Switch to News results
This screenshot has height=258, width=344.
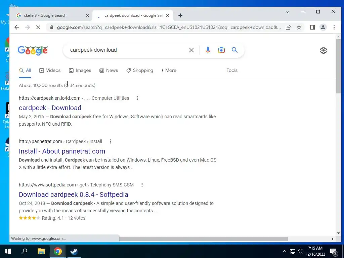click(x=109, y=71)
